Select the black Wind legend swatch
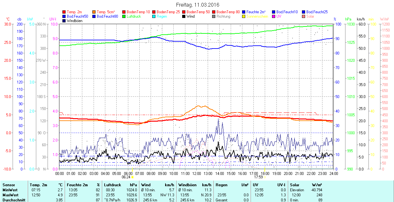 tap(184, 16)
